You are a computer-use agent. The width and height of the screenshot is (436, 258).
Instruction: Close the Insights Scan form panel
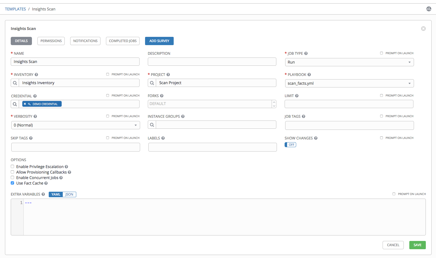[423, 29]
